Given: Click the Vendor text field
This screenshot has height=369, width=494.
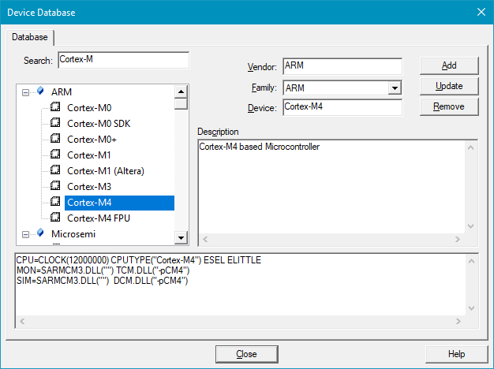Looking at the screenshot, I should pos(342,66).
